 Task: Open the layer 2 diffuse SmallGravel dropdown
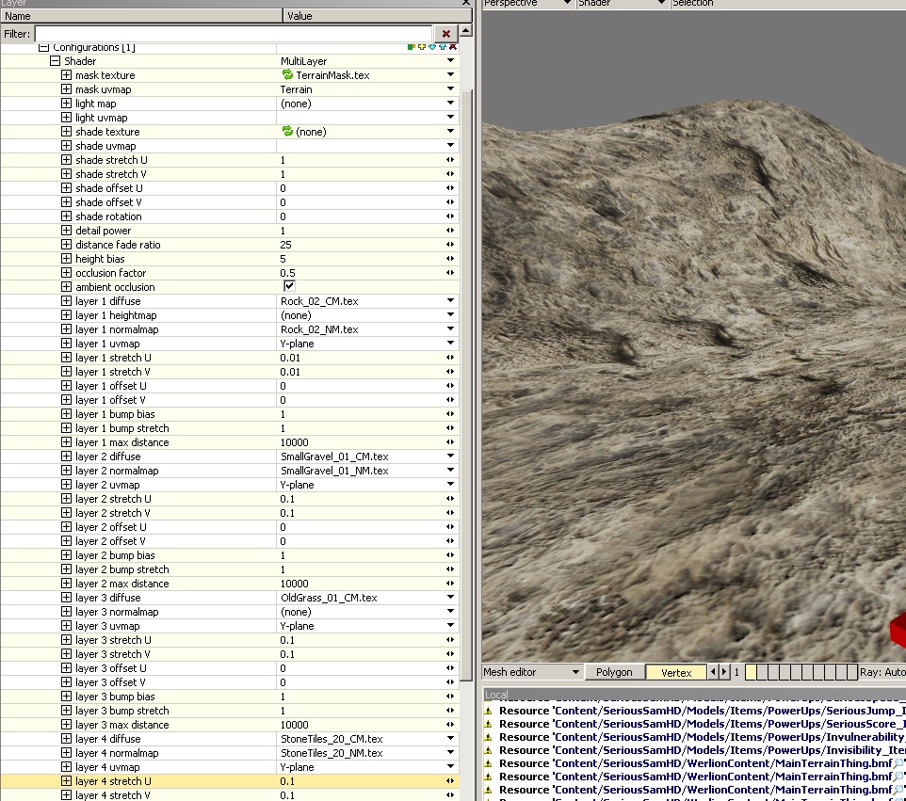pos(450,457)
